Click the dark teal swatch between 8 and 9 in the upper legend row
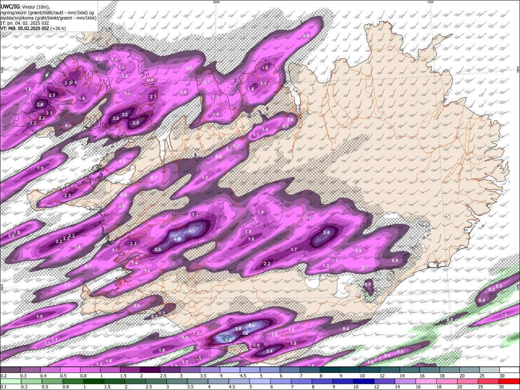This screenshot has height=390, width=520. (330, 370)
